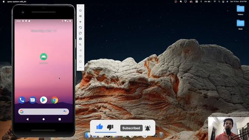Click the emulator power button icon
Image resolution: width=249 pixels, height=140 pixels.
click(x=81, y=10)
